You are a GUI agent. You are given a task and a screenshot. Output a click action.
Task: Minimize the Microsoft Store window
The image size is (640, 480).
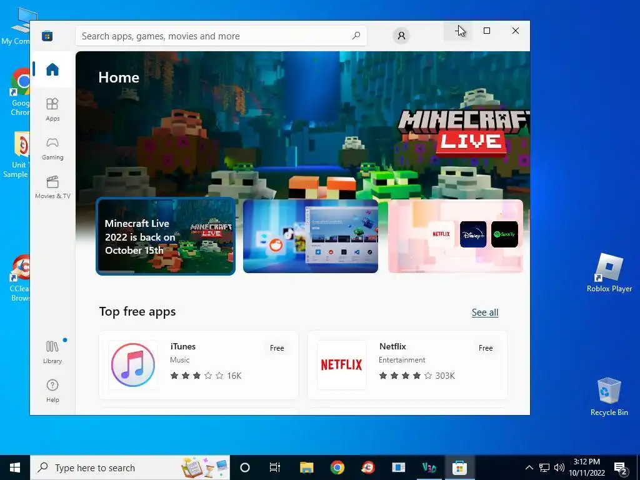point(458,31)
